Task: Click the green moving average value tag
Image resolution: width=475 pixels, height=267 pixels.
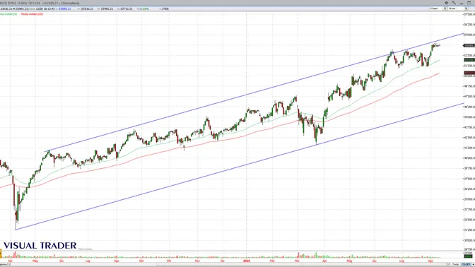Action: point(469,60)
